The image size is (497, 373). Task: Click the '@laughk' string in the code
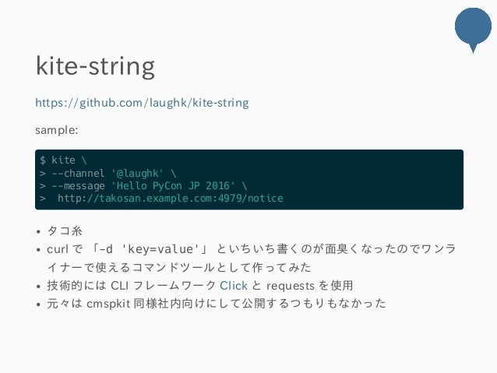click(x=137, y=174)
